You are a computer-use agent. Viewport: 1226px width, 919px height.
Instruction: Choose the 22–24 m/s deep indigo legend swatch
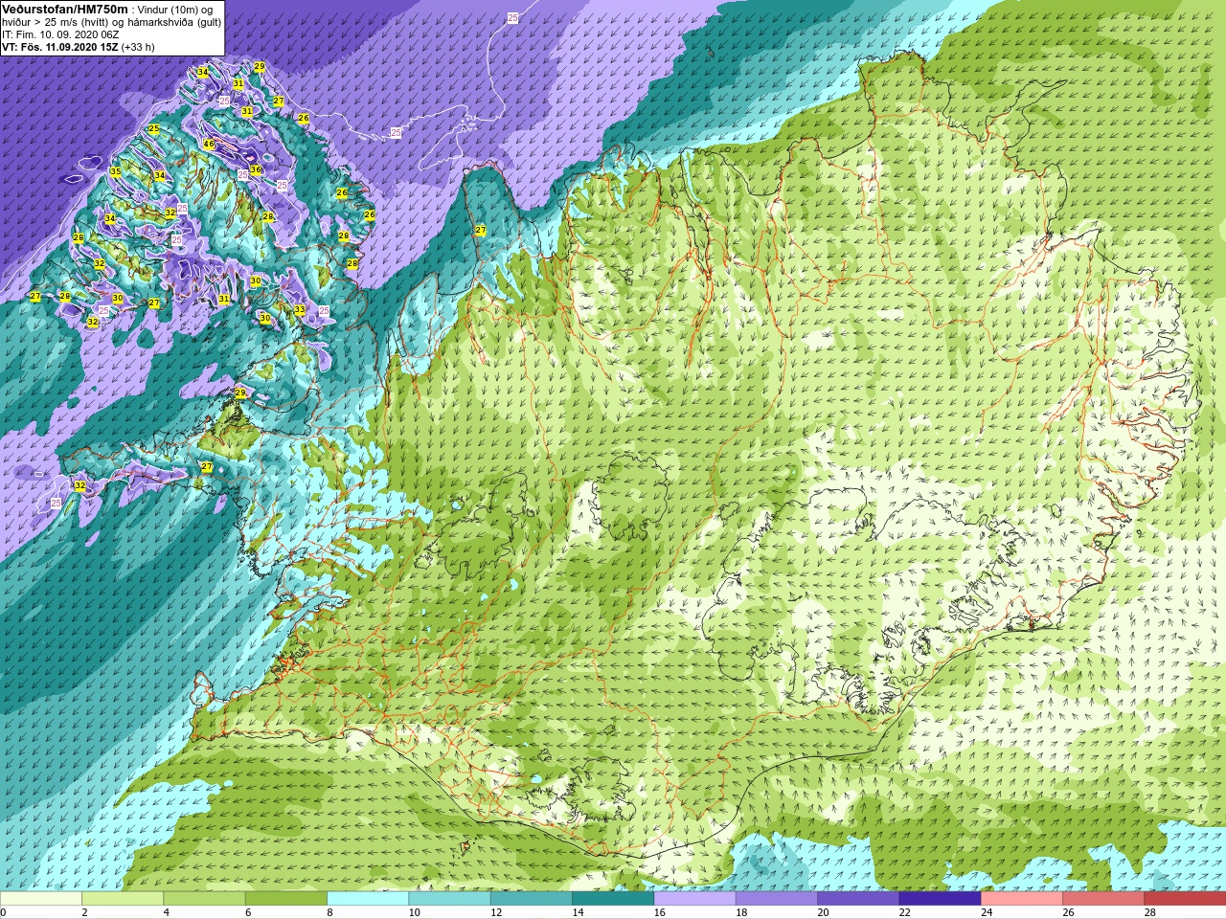940,899
